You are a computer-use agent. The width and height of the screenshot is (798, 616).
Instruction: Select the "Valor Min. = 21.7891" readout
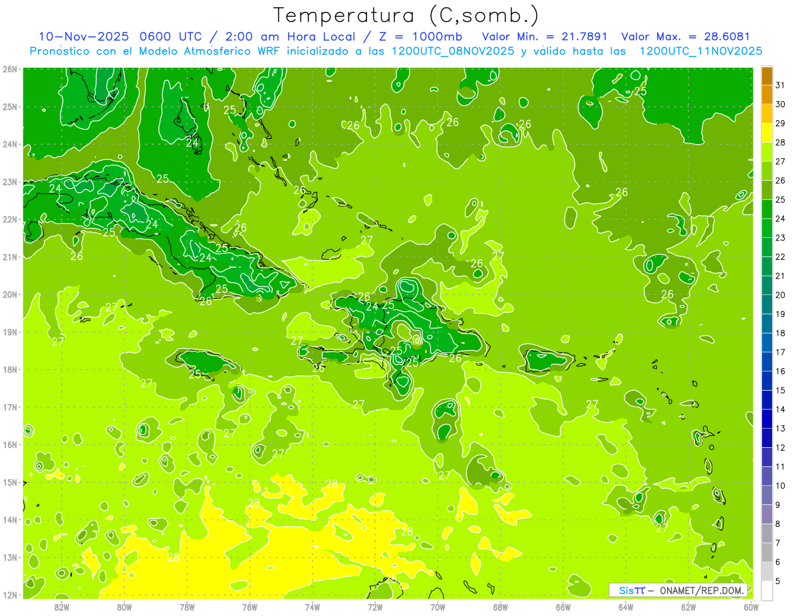pyautogui.click(x=545, y=37)
